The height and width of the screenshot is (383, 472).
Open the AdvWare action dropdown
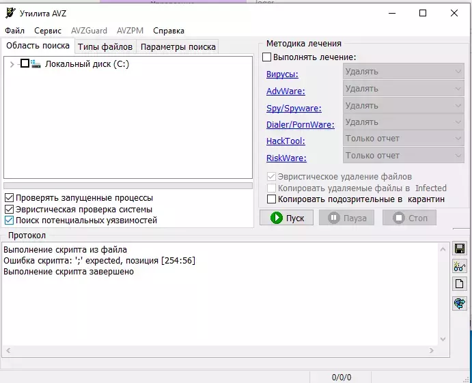pyautogui.click(x=404, y=89)
